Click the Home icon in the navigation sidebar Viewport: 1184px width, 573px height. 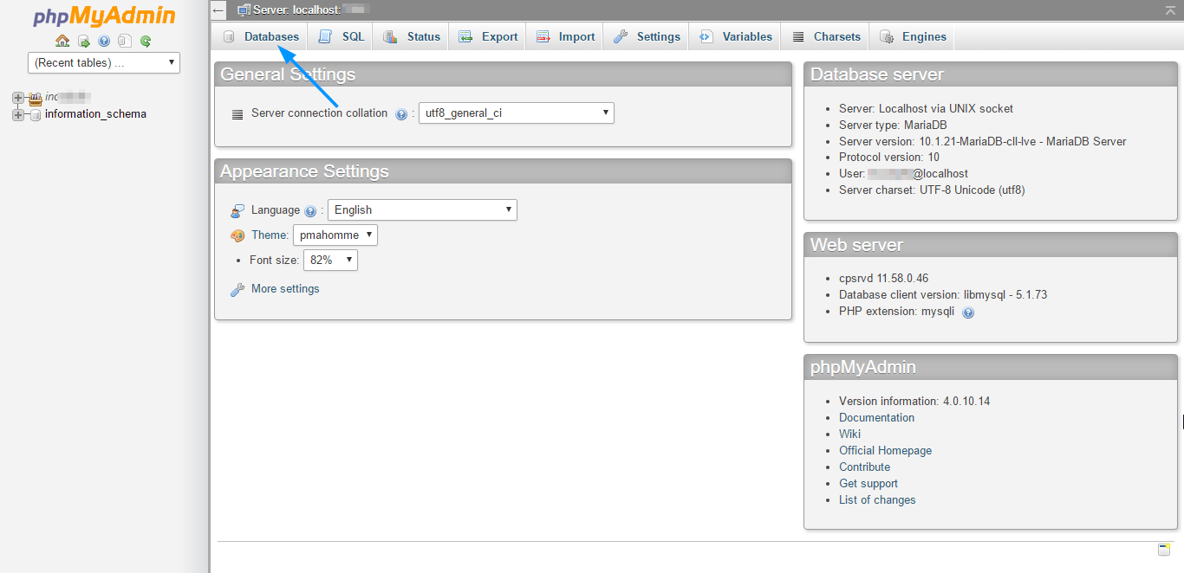tap(62, 41)
